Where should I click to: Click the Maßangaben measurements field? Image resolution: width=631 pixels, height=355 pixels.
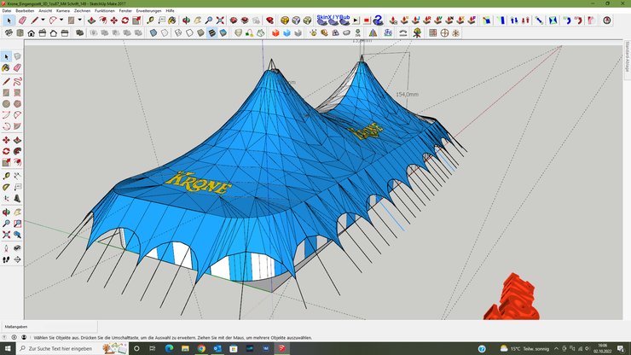tap(49, 327)
